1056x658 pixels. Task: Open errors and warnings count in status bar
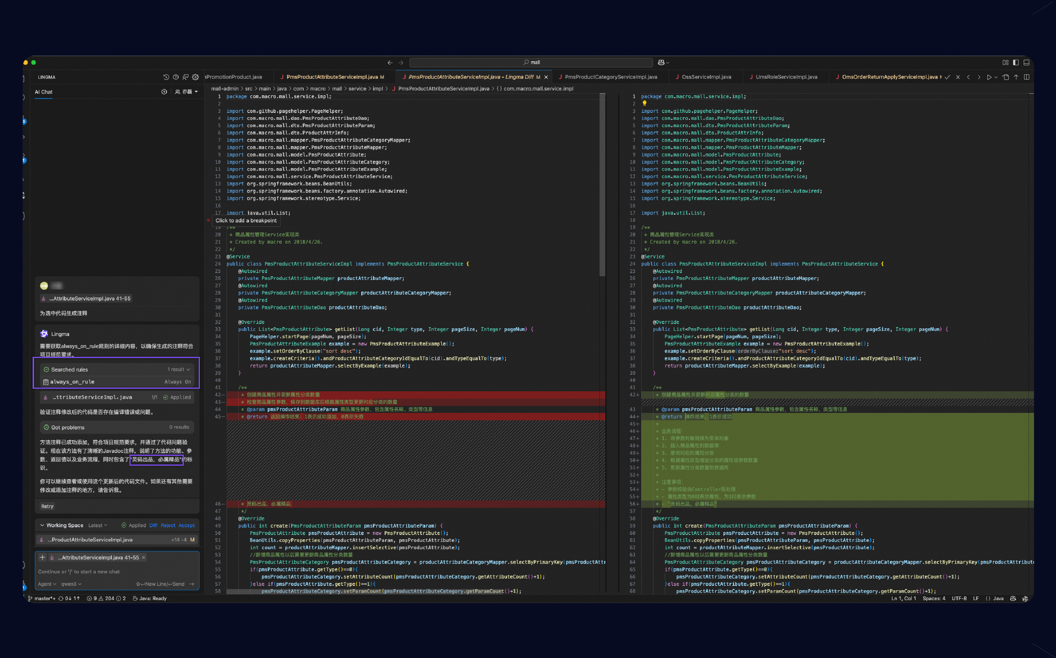[106, 598]
